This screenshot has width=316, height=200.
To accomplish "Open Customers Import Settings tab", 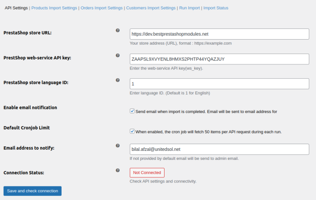I will pyautogui.click(x=151, y=8).
